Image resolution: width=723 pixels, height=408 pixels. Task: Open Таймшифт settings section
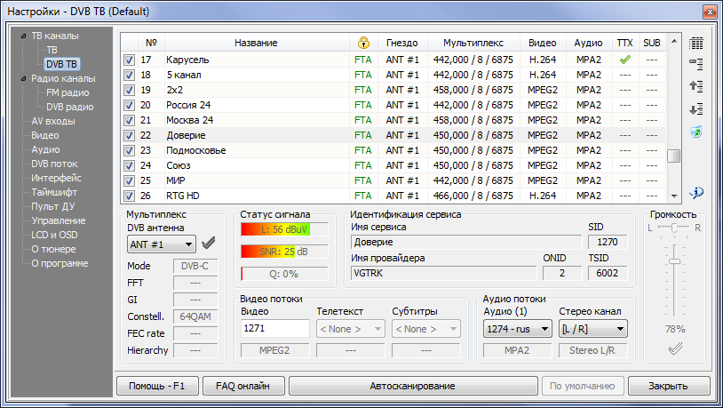point(54,192)
